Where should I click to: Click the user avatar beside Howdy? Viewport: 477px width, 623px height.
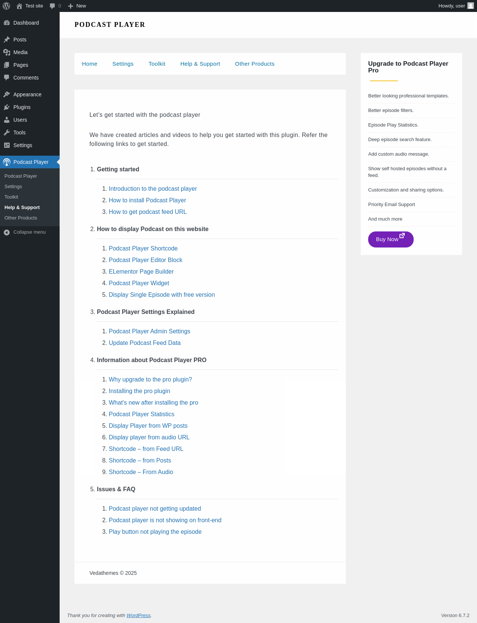pyautogui.click(x=471, y=6)
